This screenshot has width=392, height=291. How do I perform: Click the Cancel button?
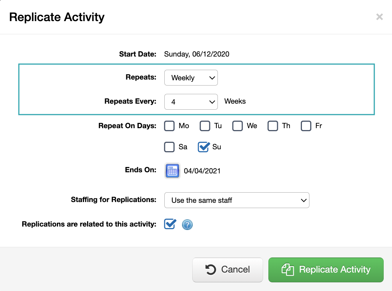[x=228, y=270]
